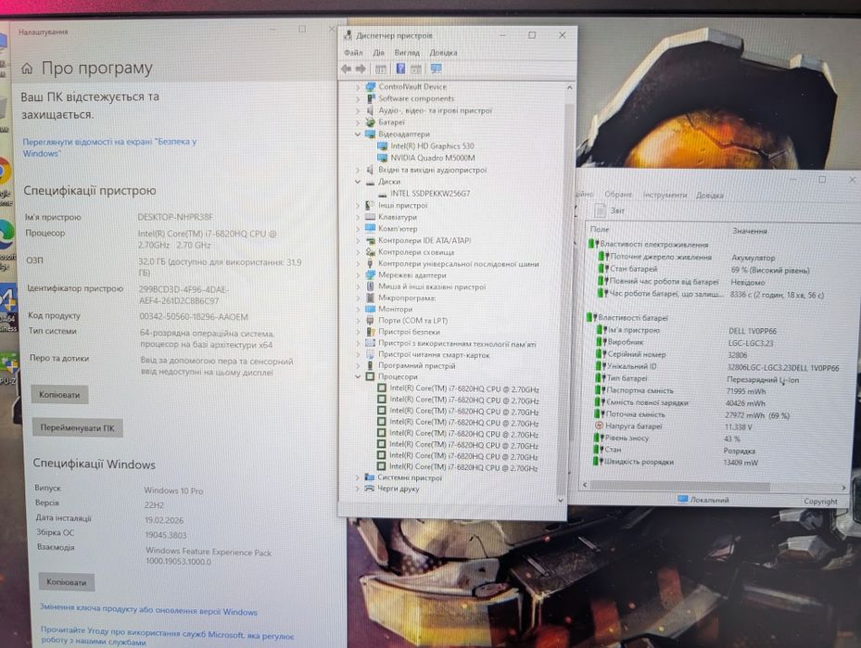Expand the Software components category
This screenshot has width=861, height=648.
point(358,99)
